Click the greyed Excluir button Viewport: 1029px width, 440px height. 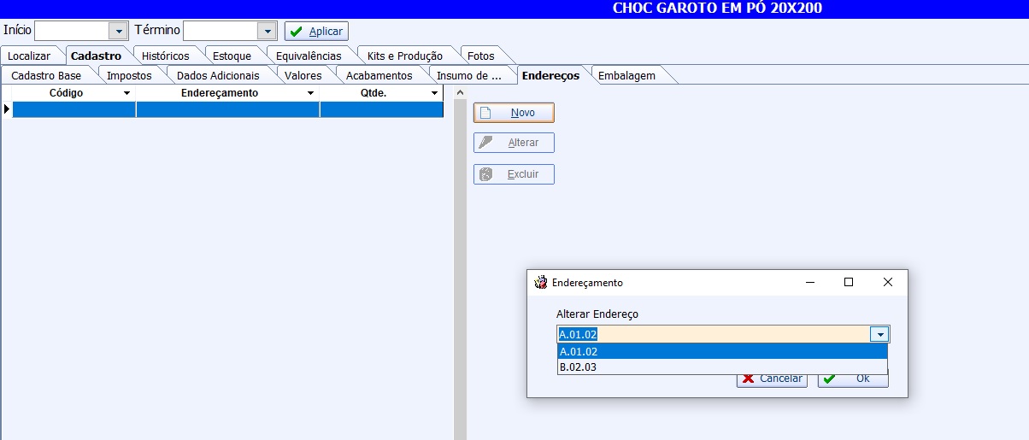coord(514,174)
